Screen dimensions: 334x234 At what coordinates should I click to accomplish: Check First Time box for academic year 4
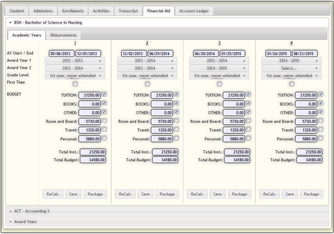292,84
